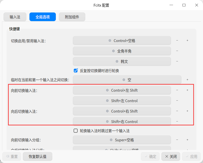Enable 轮换输入法时跳过第一个输入法 checkbox

coord(76,131)
